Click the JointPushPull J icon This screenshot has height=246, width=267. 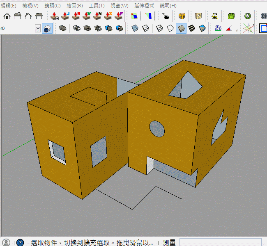[65, 16]
